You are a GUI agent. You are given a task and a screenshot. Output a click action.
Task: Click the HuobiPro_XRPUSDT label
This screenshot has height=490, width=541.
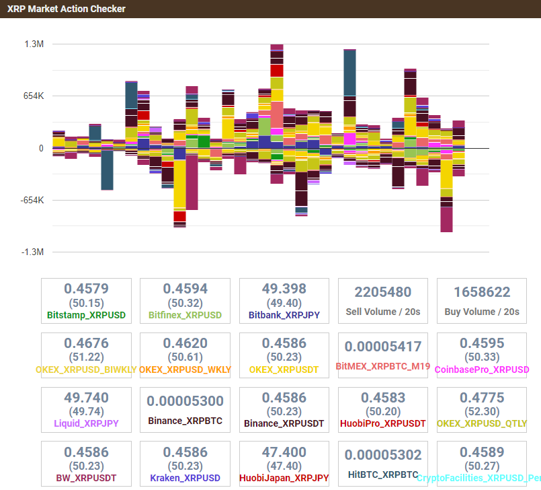(x=383, y=423)
